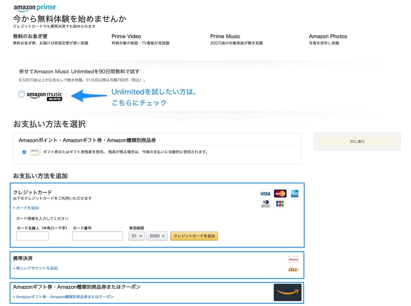Click the MasterCard logo

click(x=280, y=193)
